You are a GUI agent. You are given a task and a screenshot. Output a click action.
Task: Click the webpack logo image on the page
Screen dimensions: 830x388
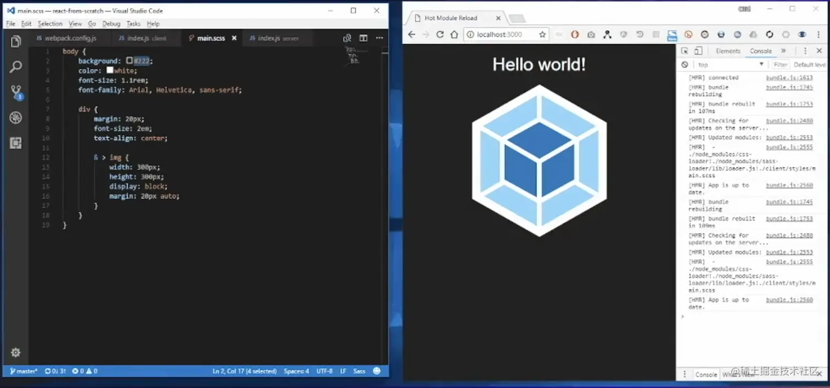click(539, 160)
